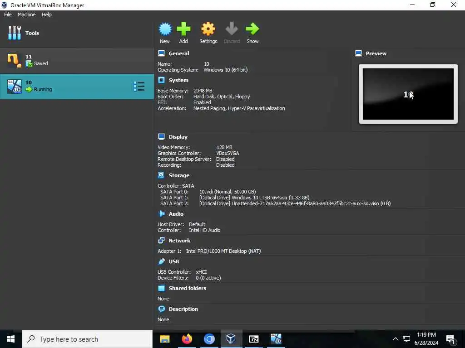
Task: Open Firefox from the taskbar
Action: click(187, 339)
